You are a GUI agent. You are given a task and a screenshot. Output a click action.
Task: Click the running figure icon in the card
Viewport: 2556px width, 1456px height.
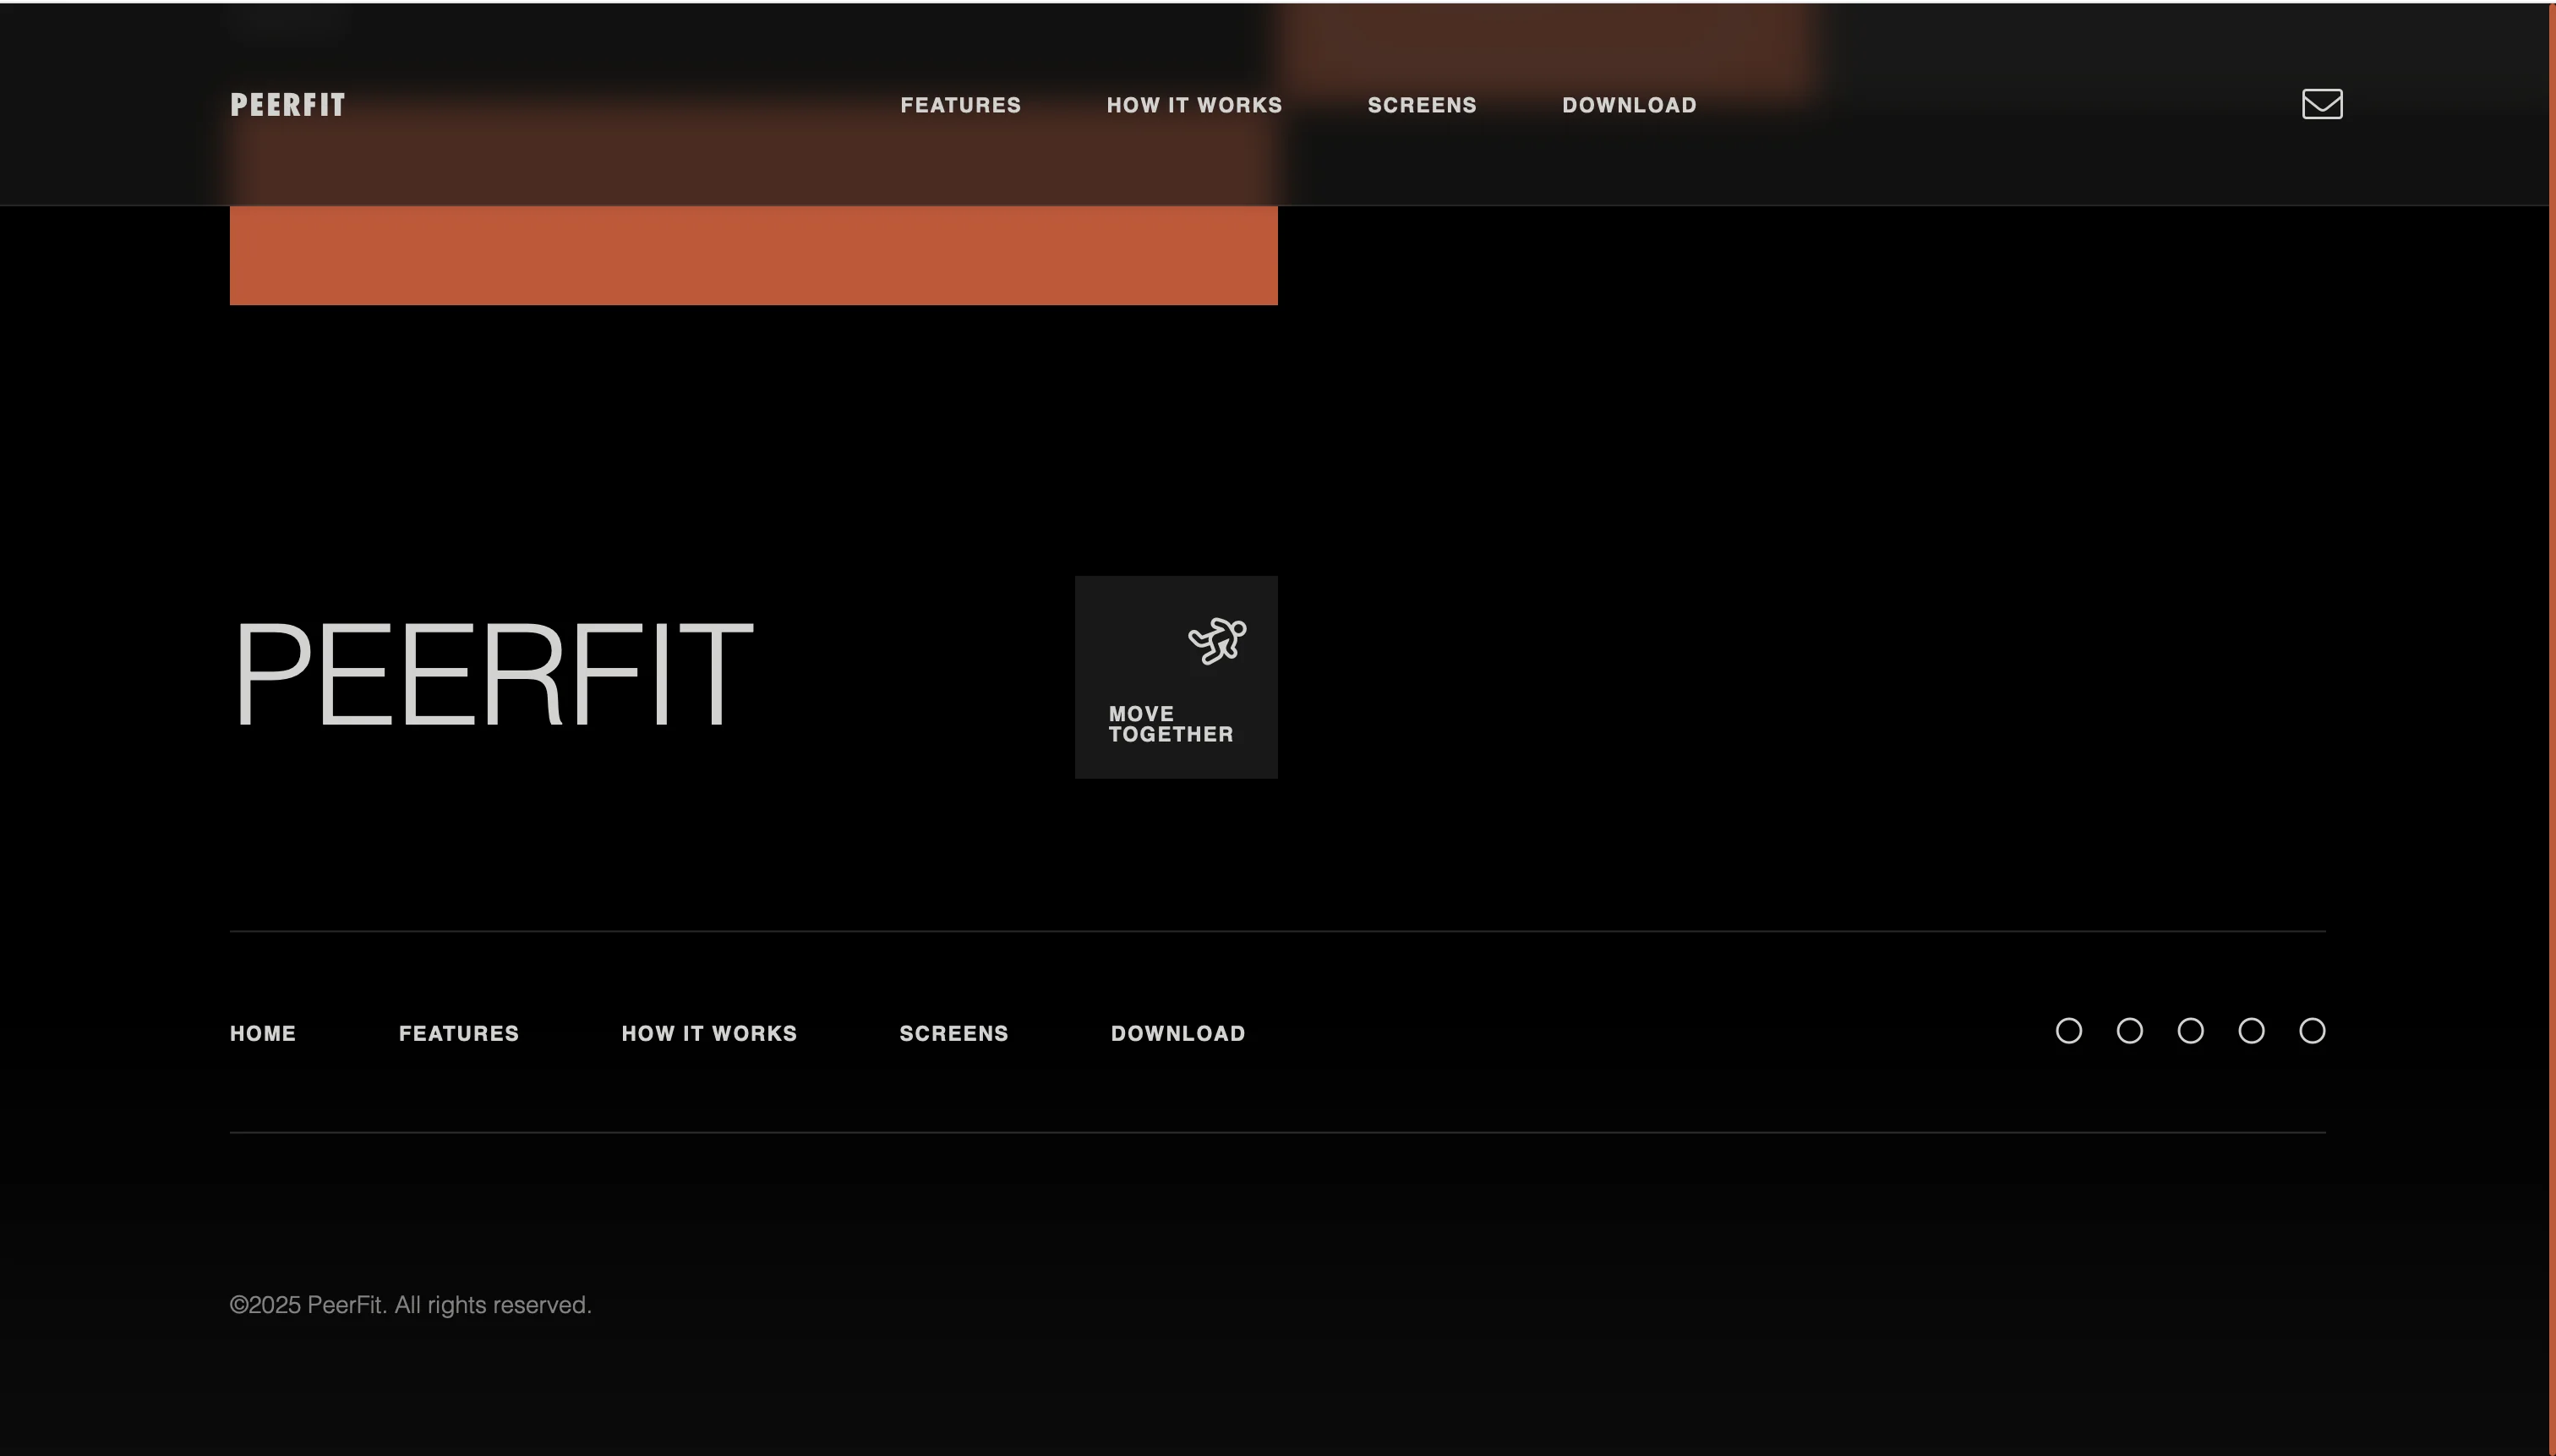1216,640
